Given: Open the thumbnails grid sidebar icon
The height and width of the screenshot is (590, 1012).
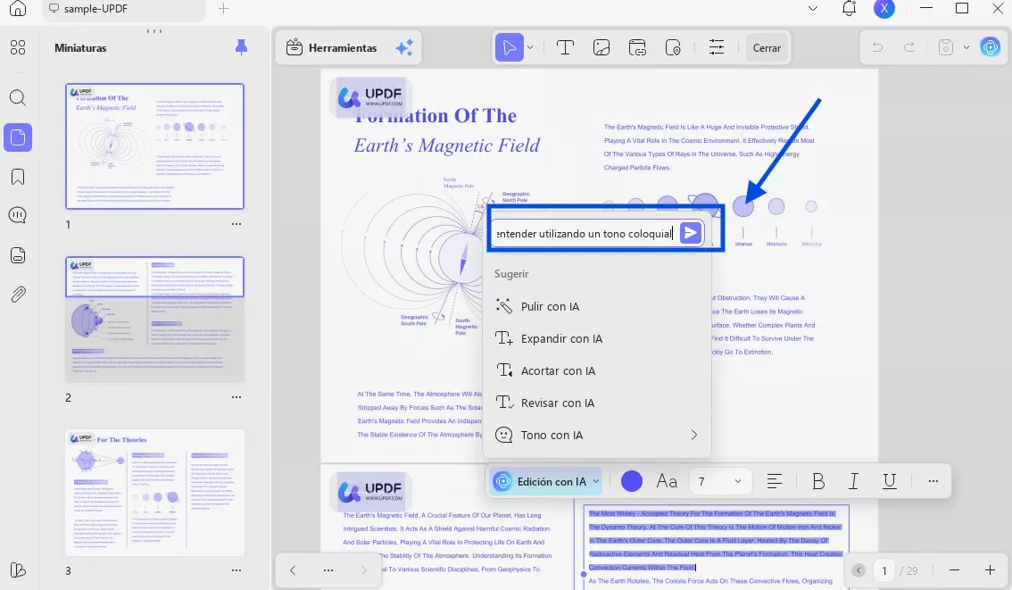Looking at the screenshot, I should click(18, 47).
